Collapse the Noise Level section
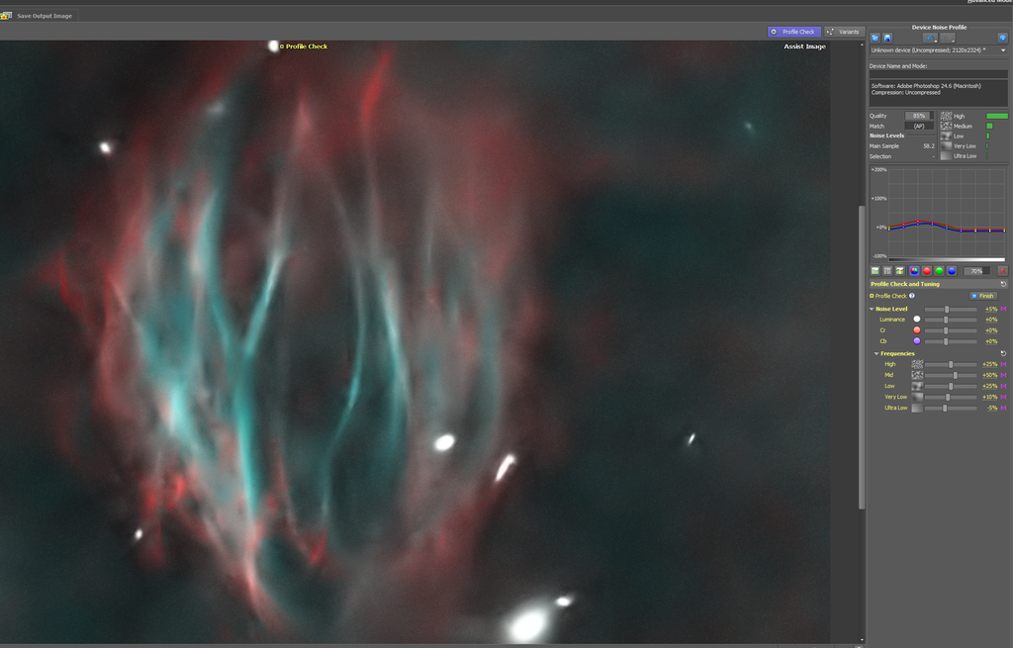This screenshot has width=1013, height=648. (872, 309)
